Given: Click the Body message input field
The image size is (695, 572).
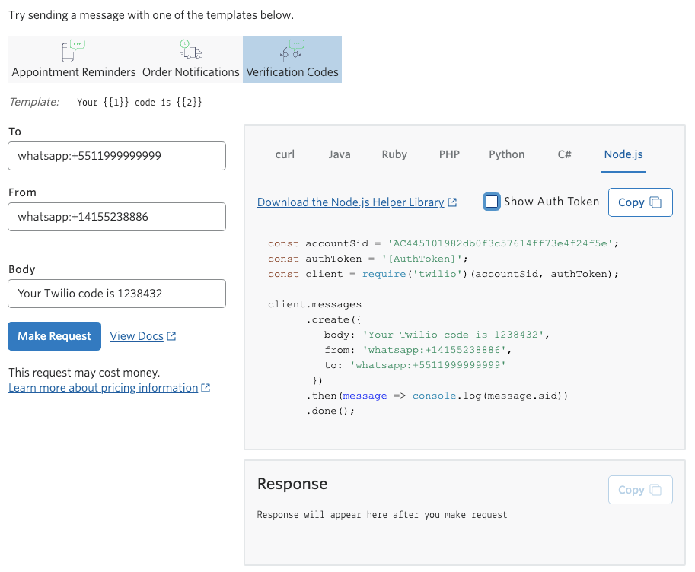Looking at the screenshot, I should pos(117,294).
